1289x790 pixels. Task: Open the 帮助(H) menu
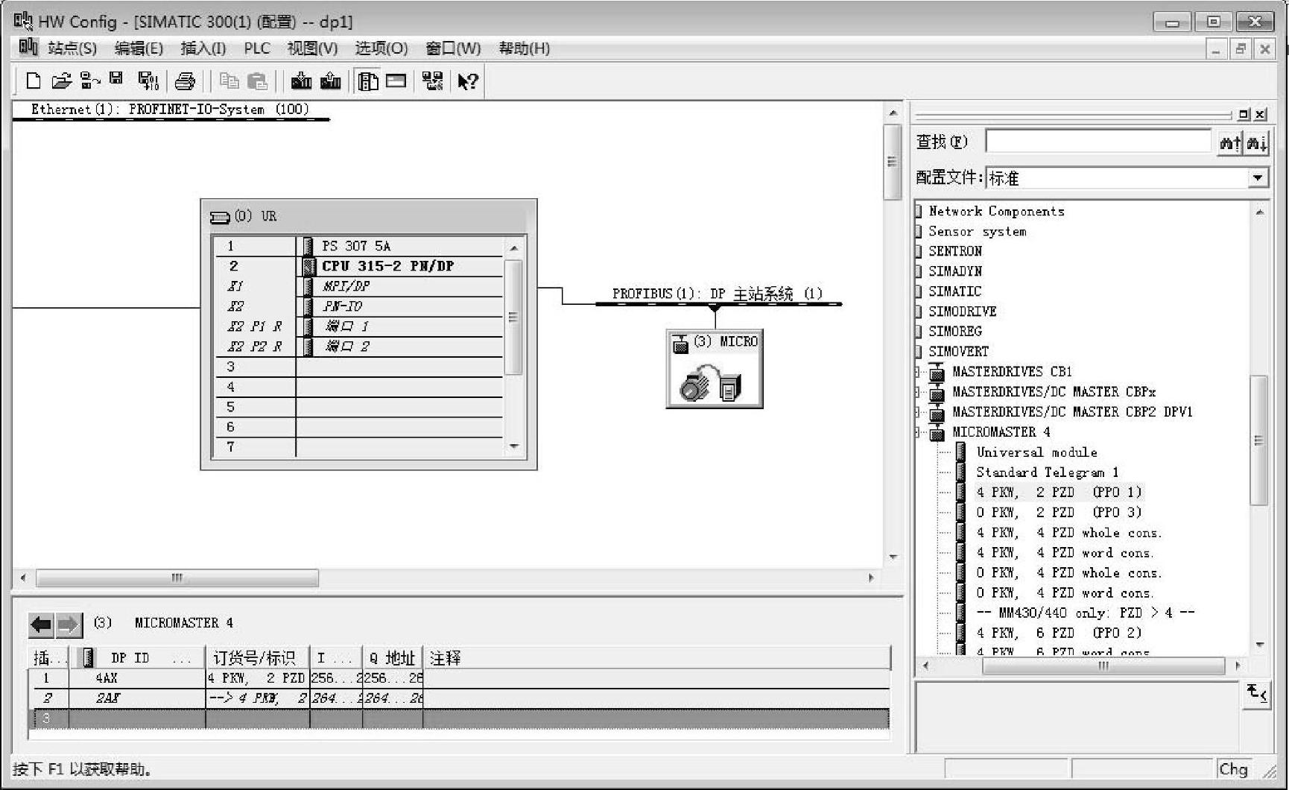(x=524, y=48)
